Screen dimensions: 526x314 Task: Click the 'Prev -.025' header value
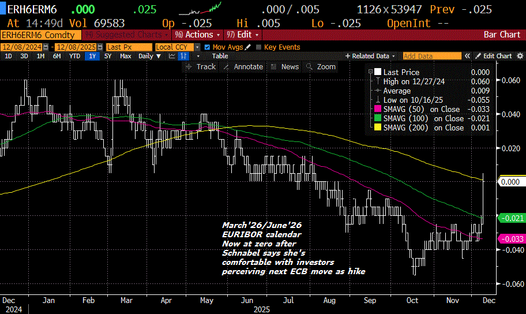[461, 9]
